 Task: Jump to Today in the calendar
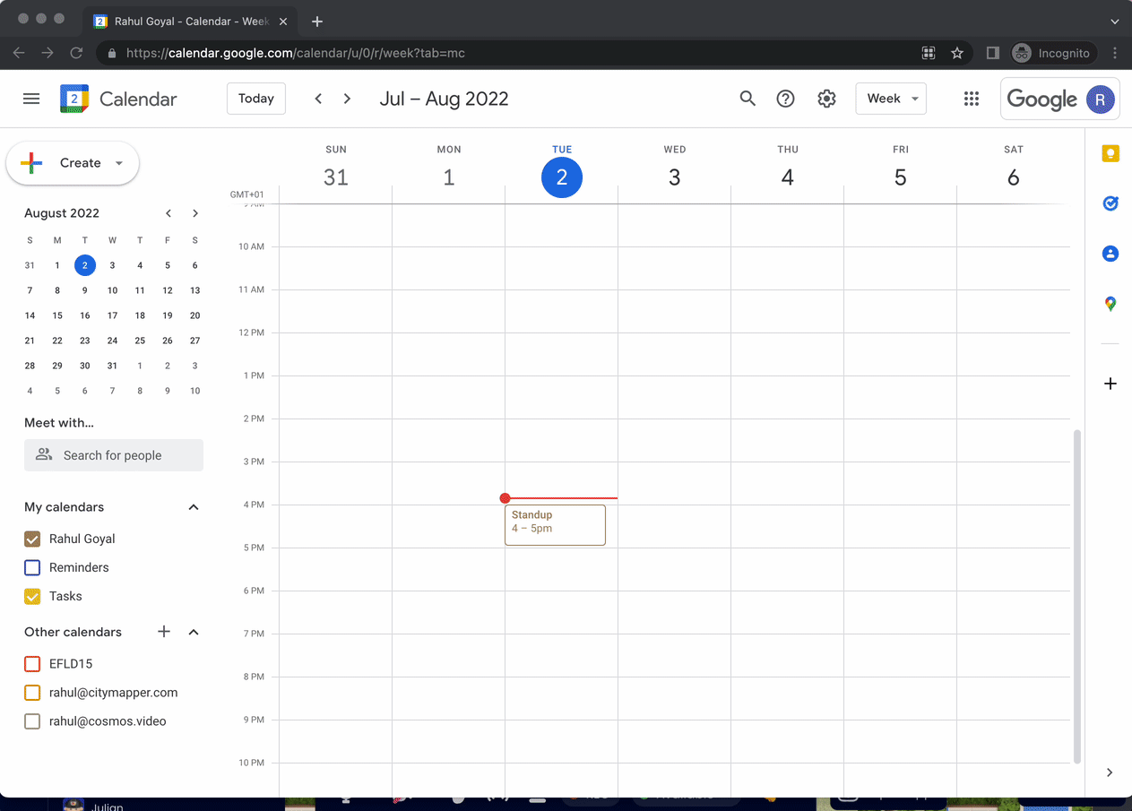(255, 99)
